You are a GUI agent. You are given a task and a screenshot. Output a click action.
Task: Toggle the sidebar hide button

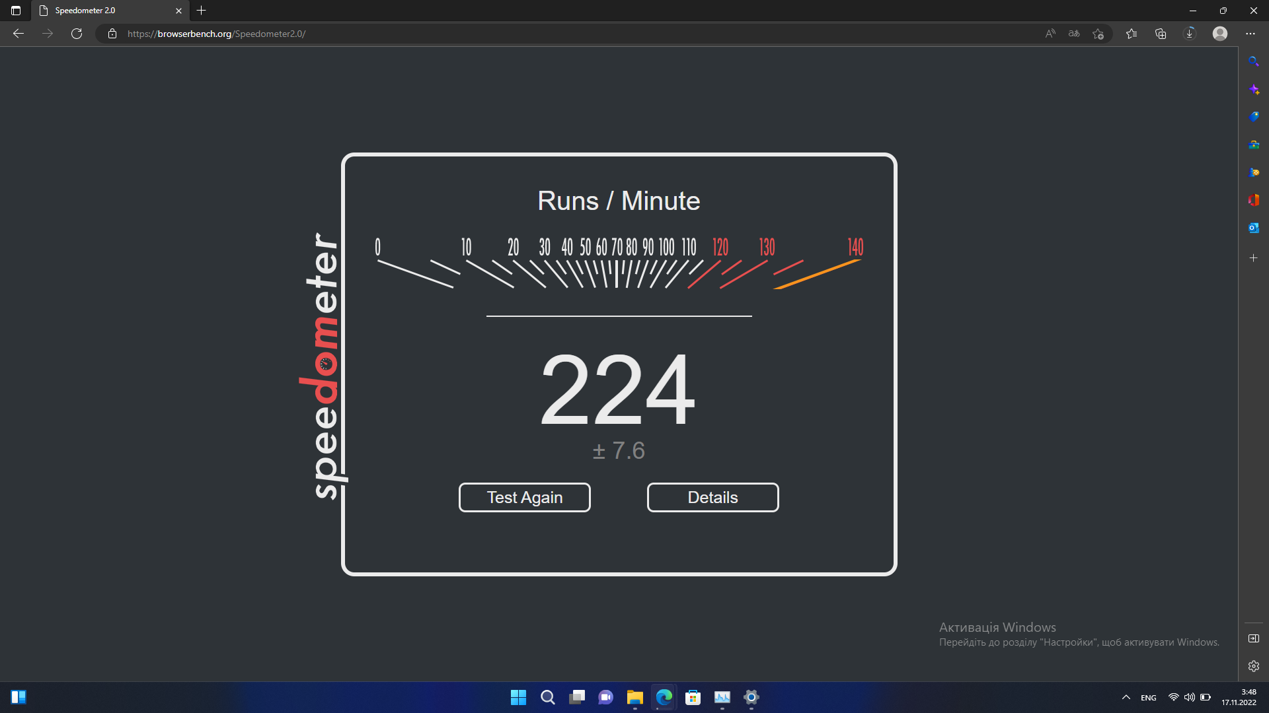pyautogui.click(x=1254, y=638)
